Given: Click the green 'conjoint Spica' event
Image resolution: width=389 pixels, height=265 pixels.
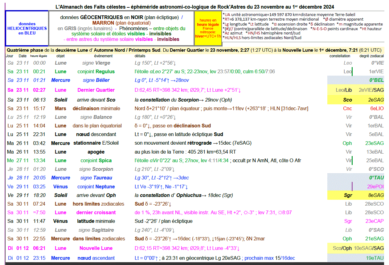Looking at the screenshot, I should [x=96, y=161].
